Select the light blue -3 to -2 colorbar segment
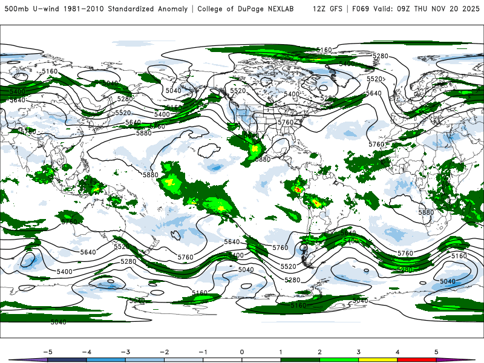Screen dimensions: 484x363 click(145, 360)
